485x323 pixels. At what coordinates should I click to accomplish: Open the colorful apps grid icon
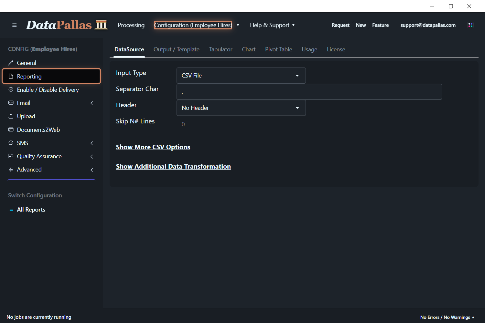[x=470, y=25]
